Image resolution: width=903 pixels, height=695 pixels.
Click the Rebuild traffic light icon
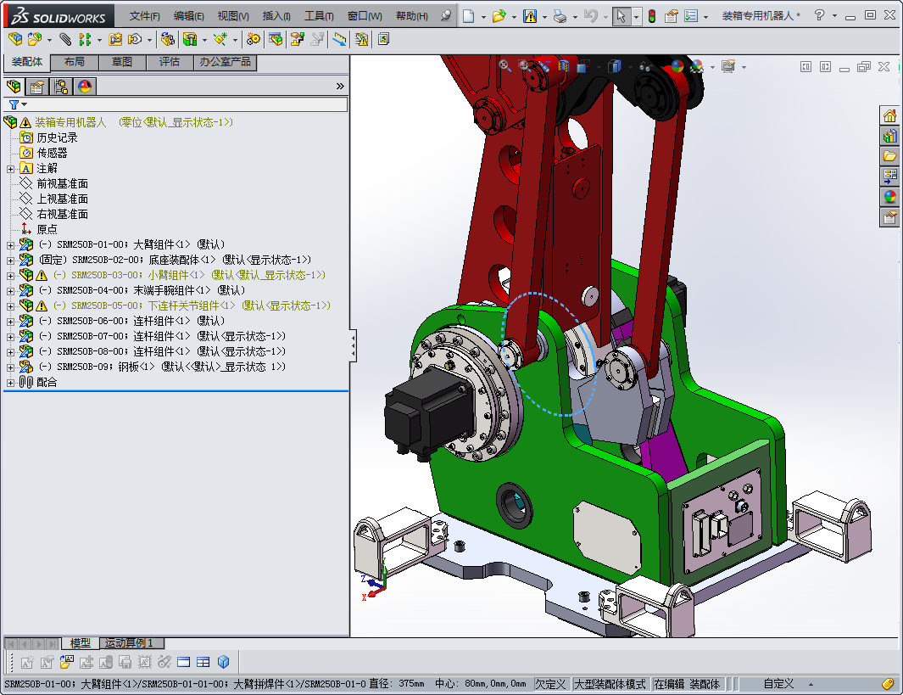651,16
